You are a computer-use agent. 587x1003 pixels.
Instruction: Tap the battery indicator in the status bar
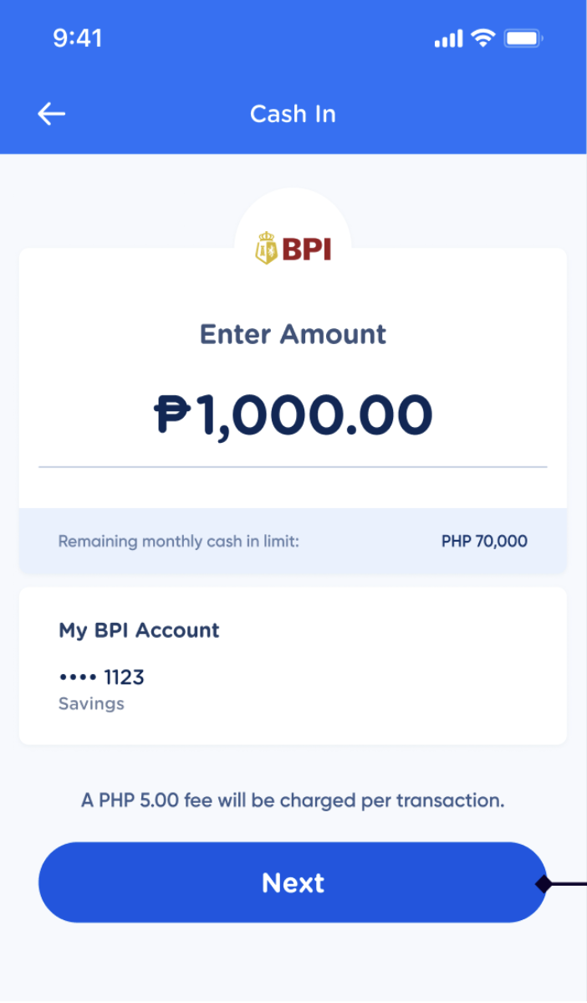coord(523,37)
